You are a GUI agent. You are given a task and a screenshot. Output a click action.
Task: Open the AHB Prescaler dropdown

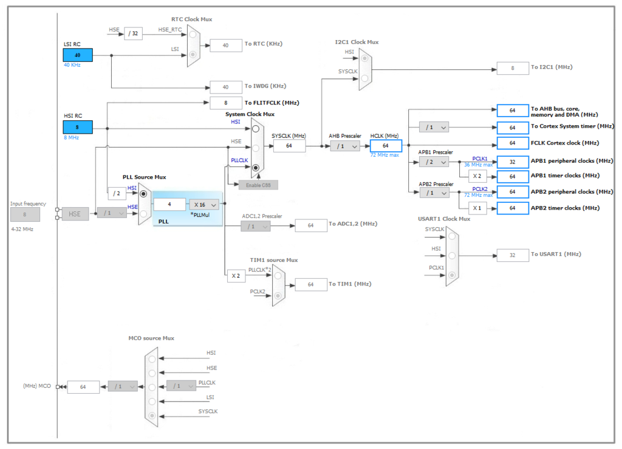click(345, 146)
